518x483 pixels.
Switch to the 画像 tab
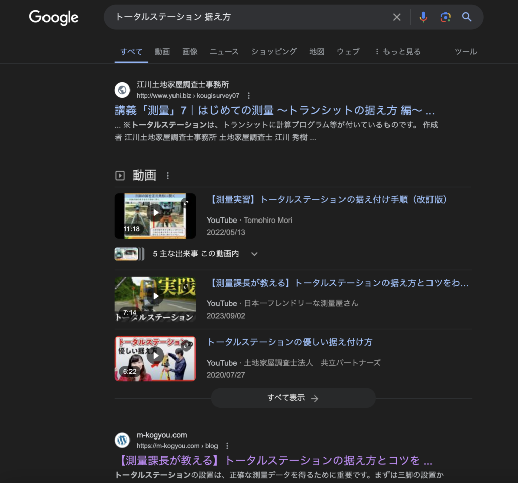[190, 51]
